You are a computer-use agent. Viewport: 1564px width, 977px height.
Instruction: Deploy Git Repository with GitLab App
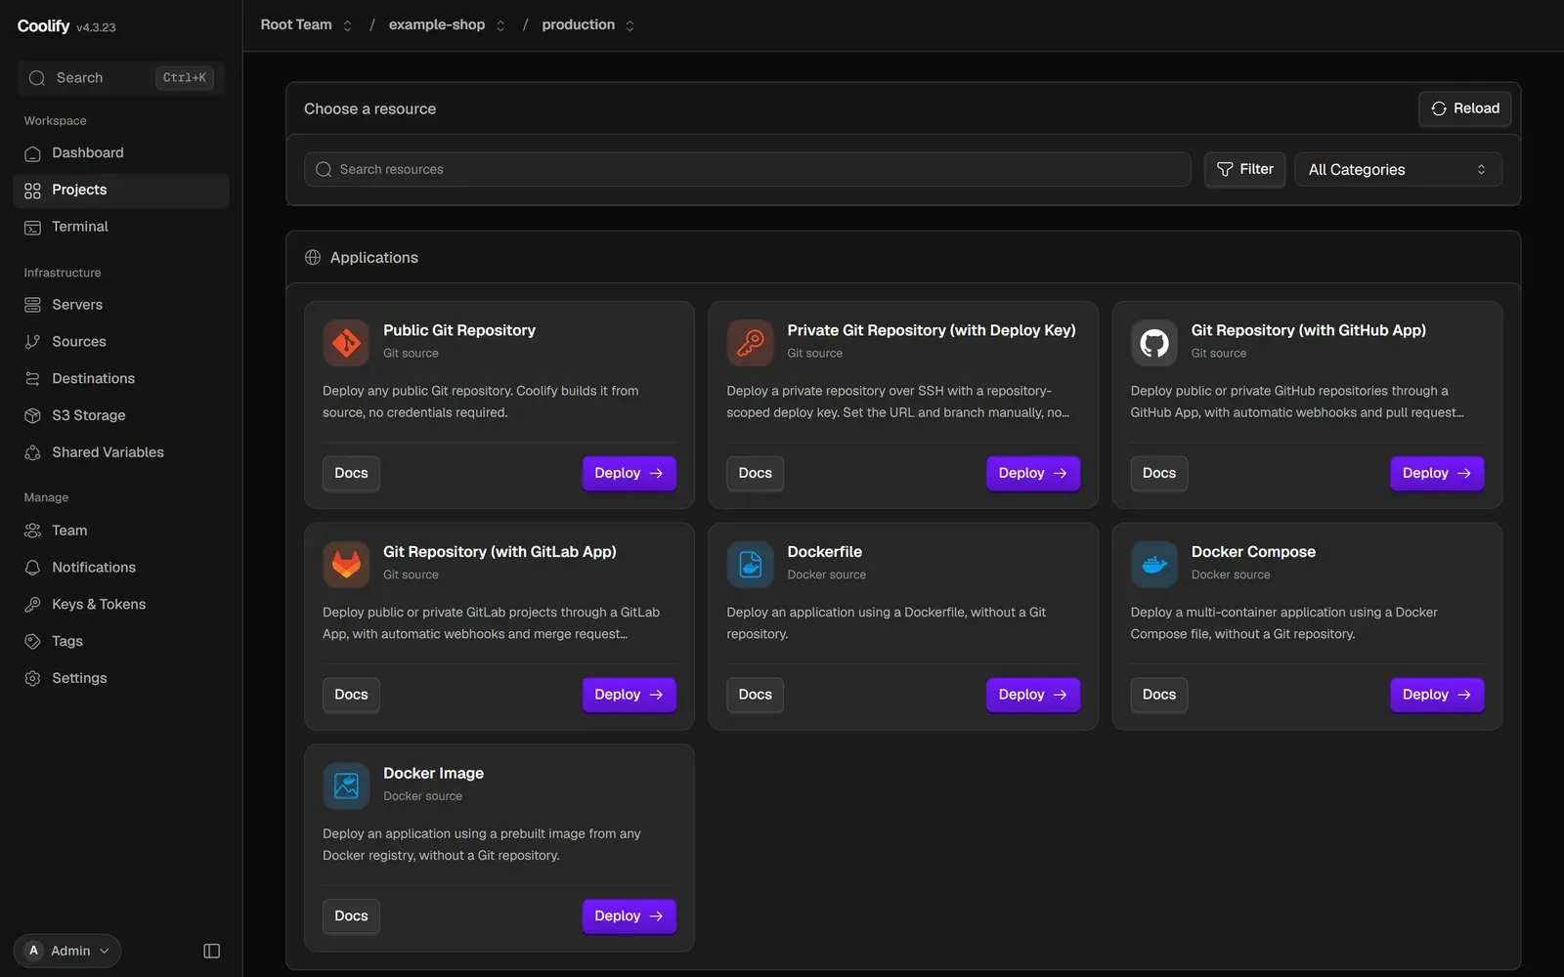tap(629, 695)
